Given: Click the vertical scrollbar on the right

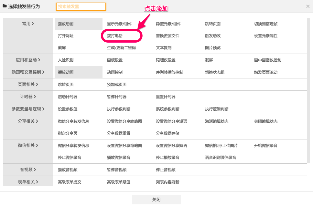Looking at the screenshot, I should coord(308,91).
